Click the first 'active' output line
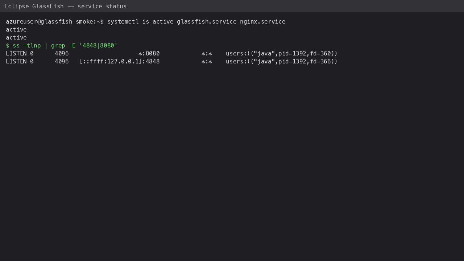This screenshot has height=261, width=464. [x=16, y=30]
